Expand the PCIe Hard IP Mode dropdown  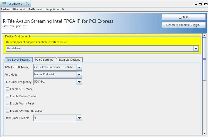coord(79,68)
